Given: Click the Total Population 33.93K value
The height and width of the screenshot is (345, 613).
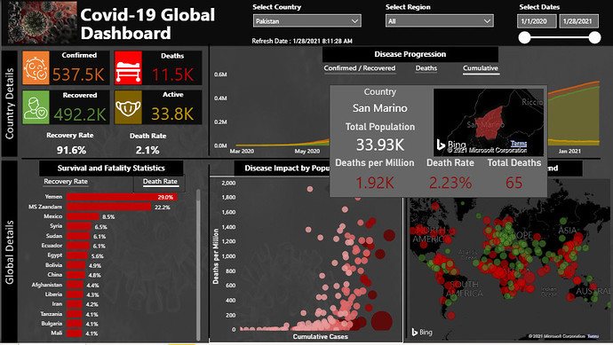Looking at the screenshot, I should point(380,145).
